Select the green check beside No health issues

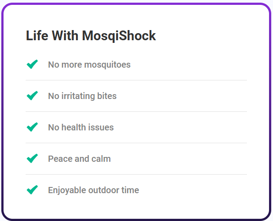tap(32, 127)
